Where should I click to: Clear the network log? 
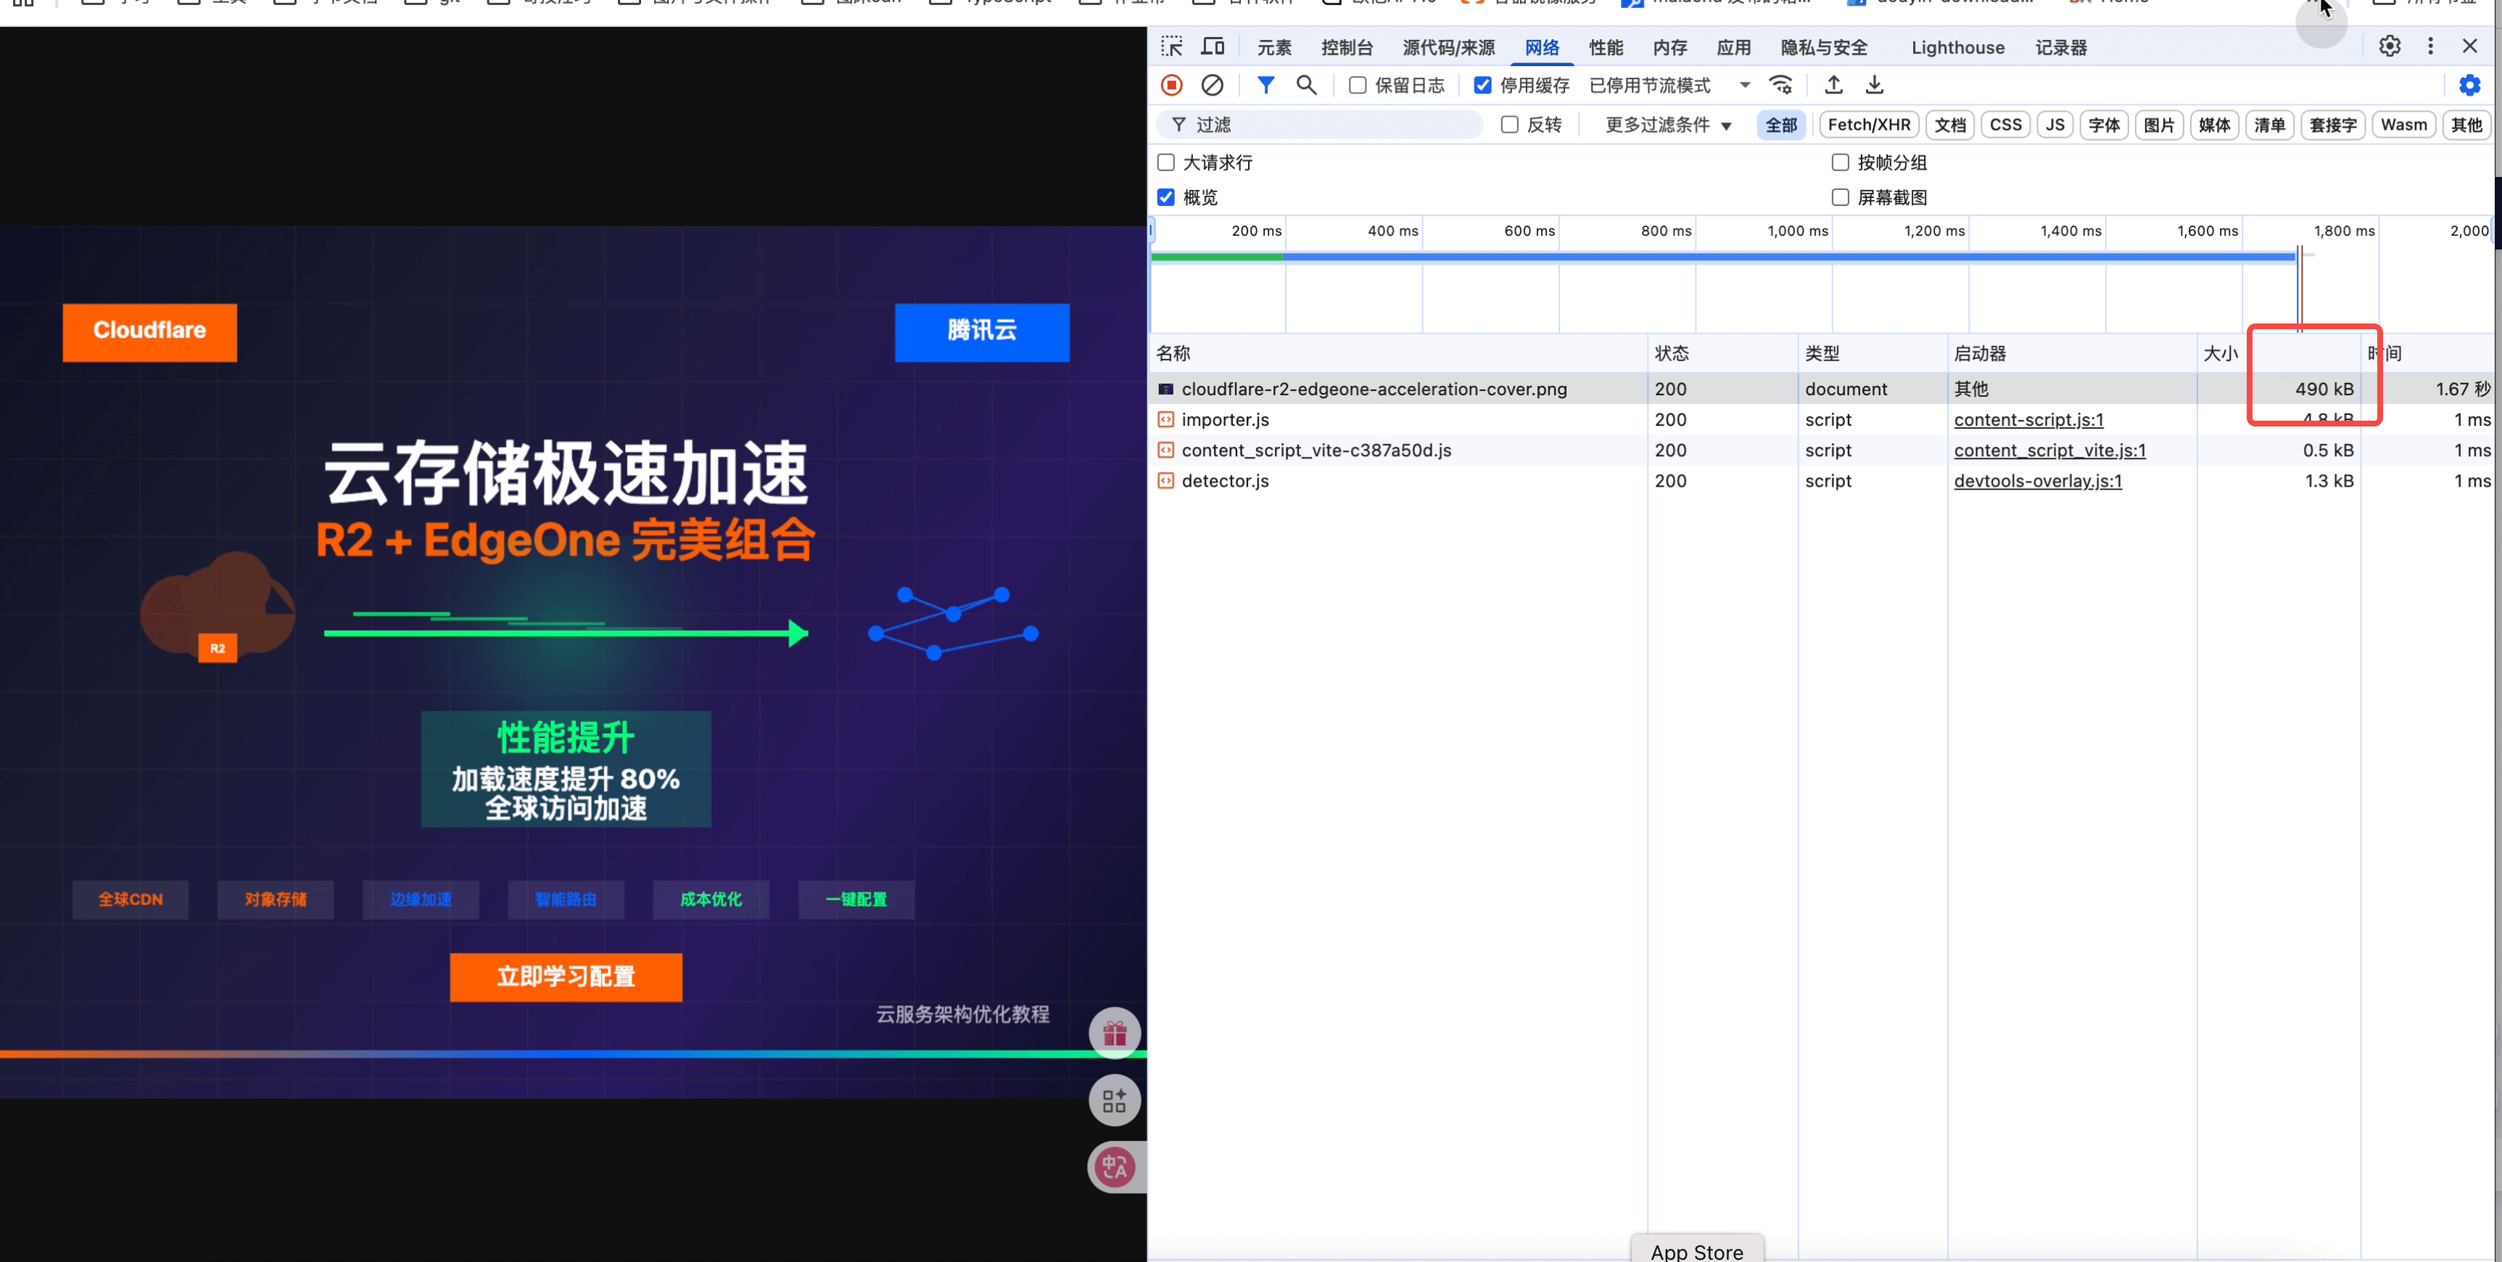(x=1212, y=86)
